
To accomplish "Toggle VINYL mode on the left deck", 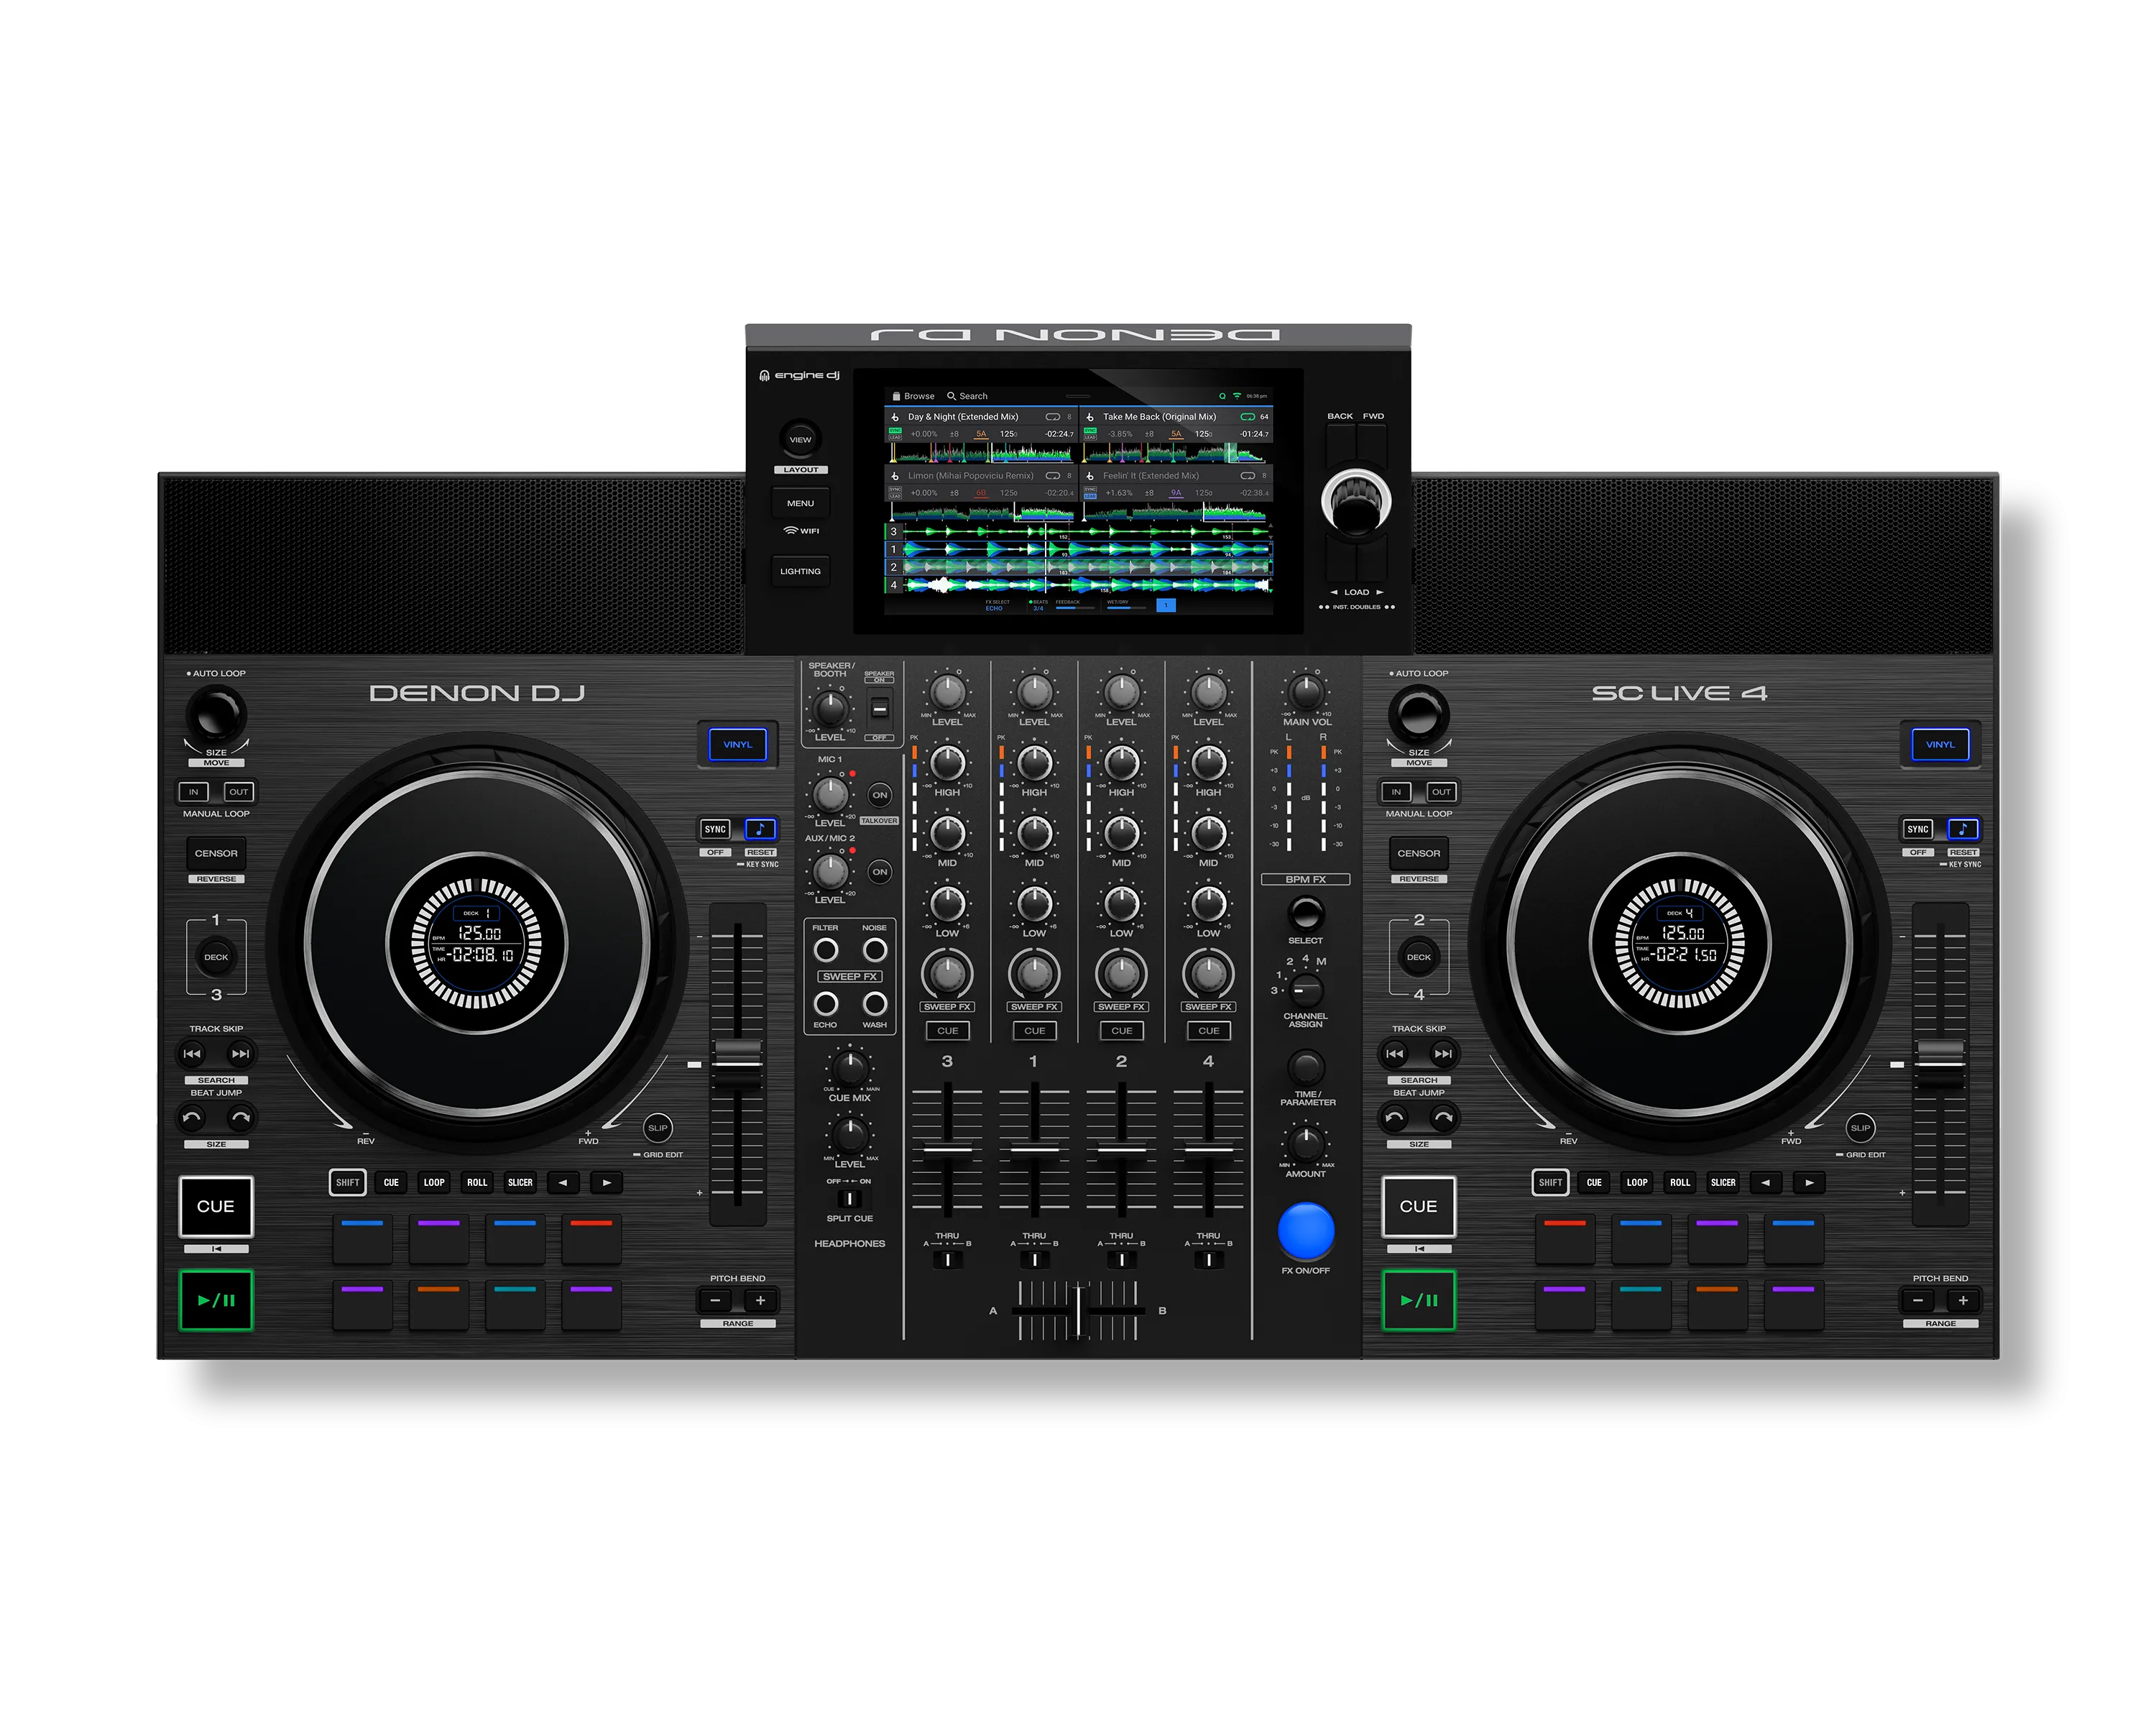I will point(738,744).
